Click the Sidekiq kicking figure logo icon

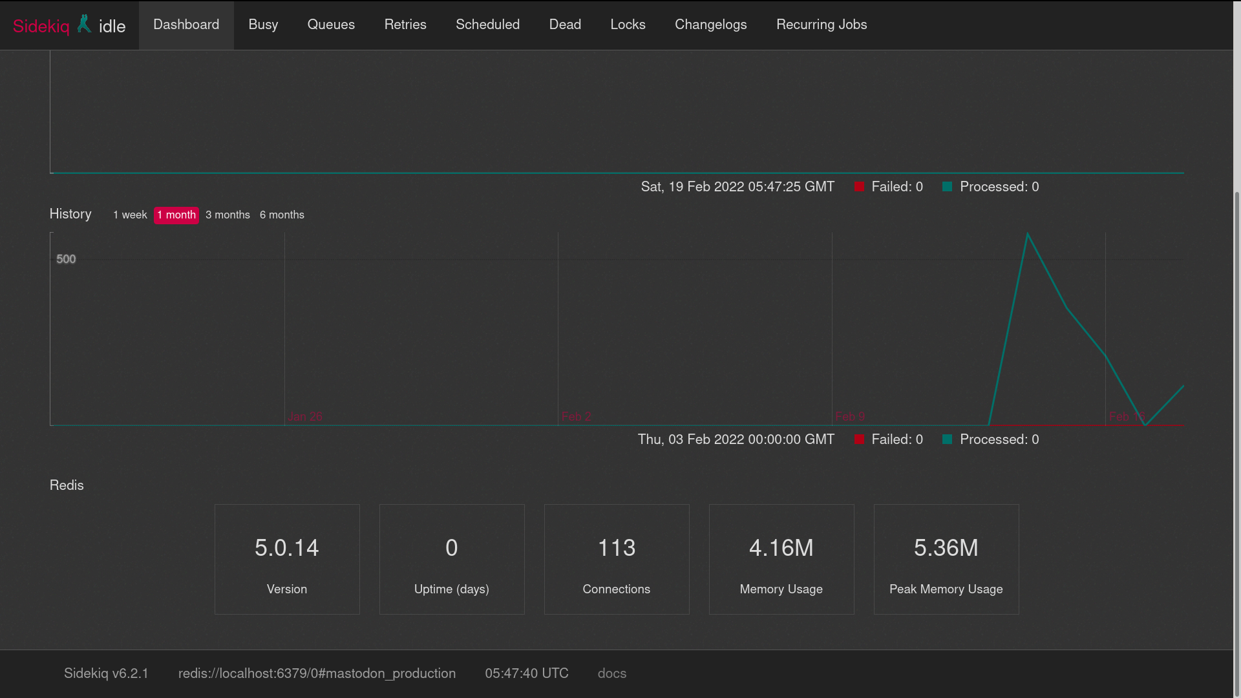coord(84,24)
